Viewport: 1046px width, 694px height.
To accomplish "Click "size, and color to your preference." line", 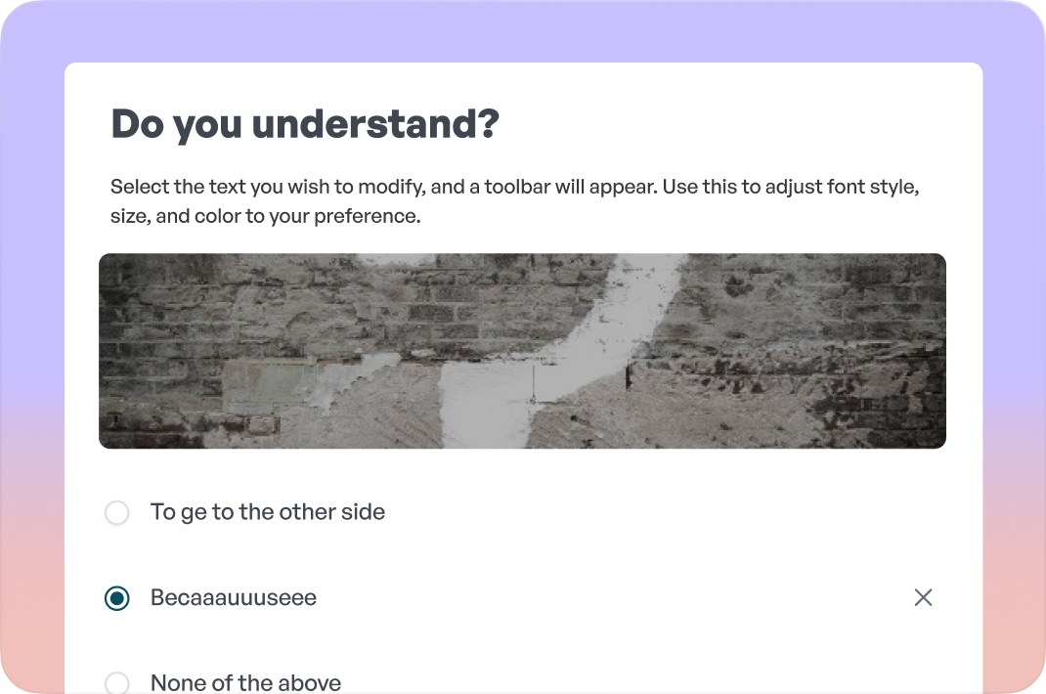I will pos(265,216).
